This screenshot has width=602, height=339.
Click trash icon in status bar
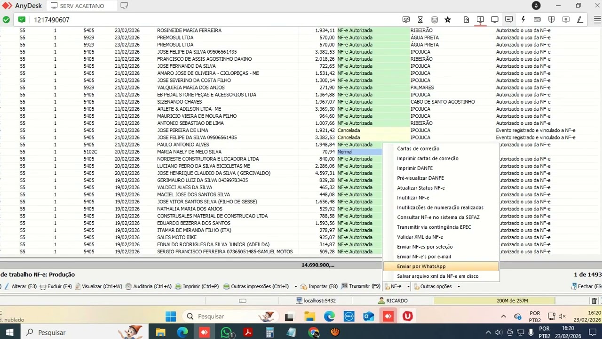point(594,301)
